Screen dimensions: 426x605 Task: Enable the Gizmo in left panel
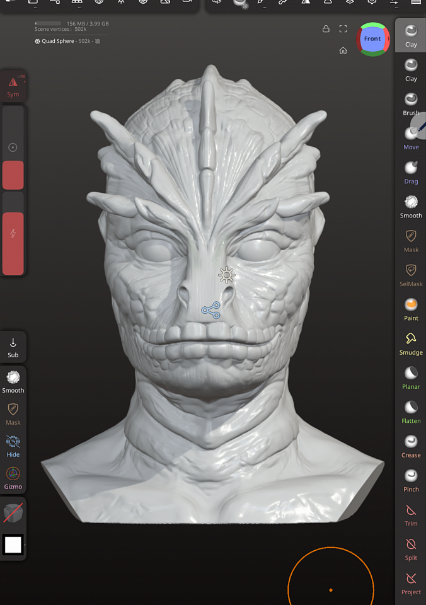(13, 477)
